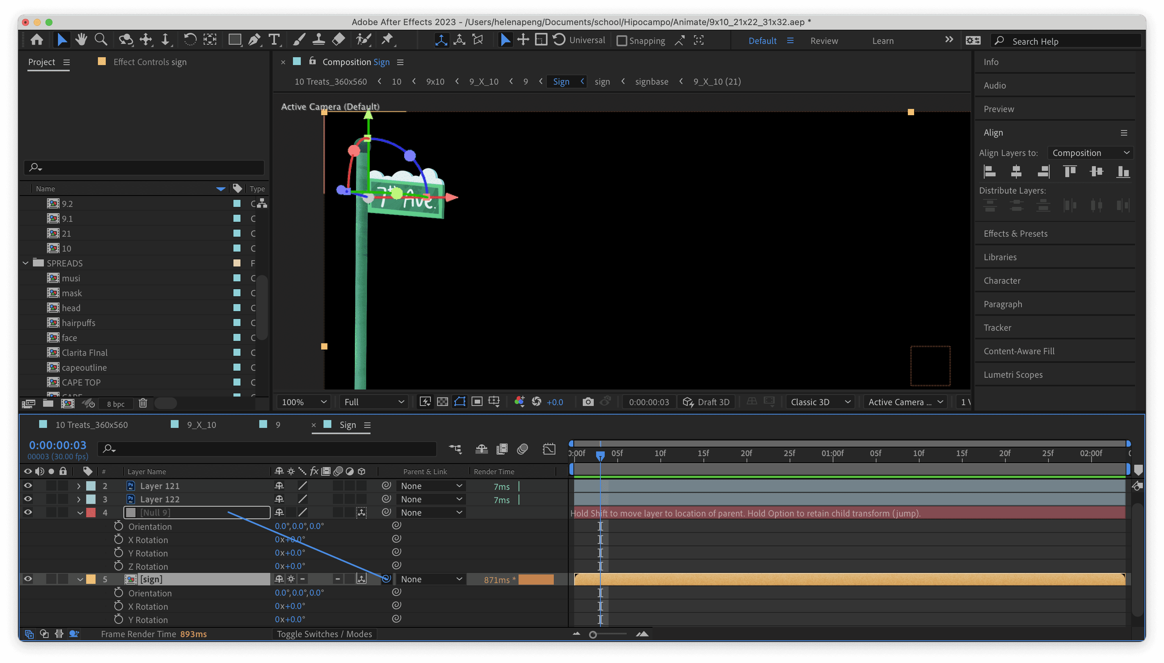Open the Align Layers to dropdown
This screenshot has height=663, width=1164.
[1090, 153]
